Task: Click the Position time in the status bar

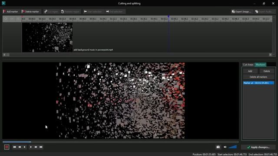Action: [x=204, y=154]
